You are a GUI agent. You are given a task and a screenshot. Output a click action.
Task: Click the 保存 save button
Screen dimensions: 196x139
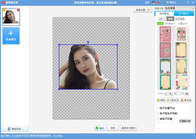(x=113, y=128)
